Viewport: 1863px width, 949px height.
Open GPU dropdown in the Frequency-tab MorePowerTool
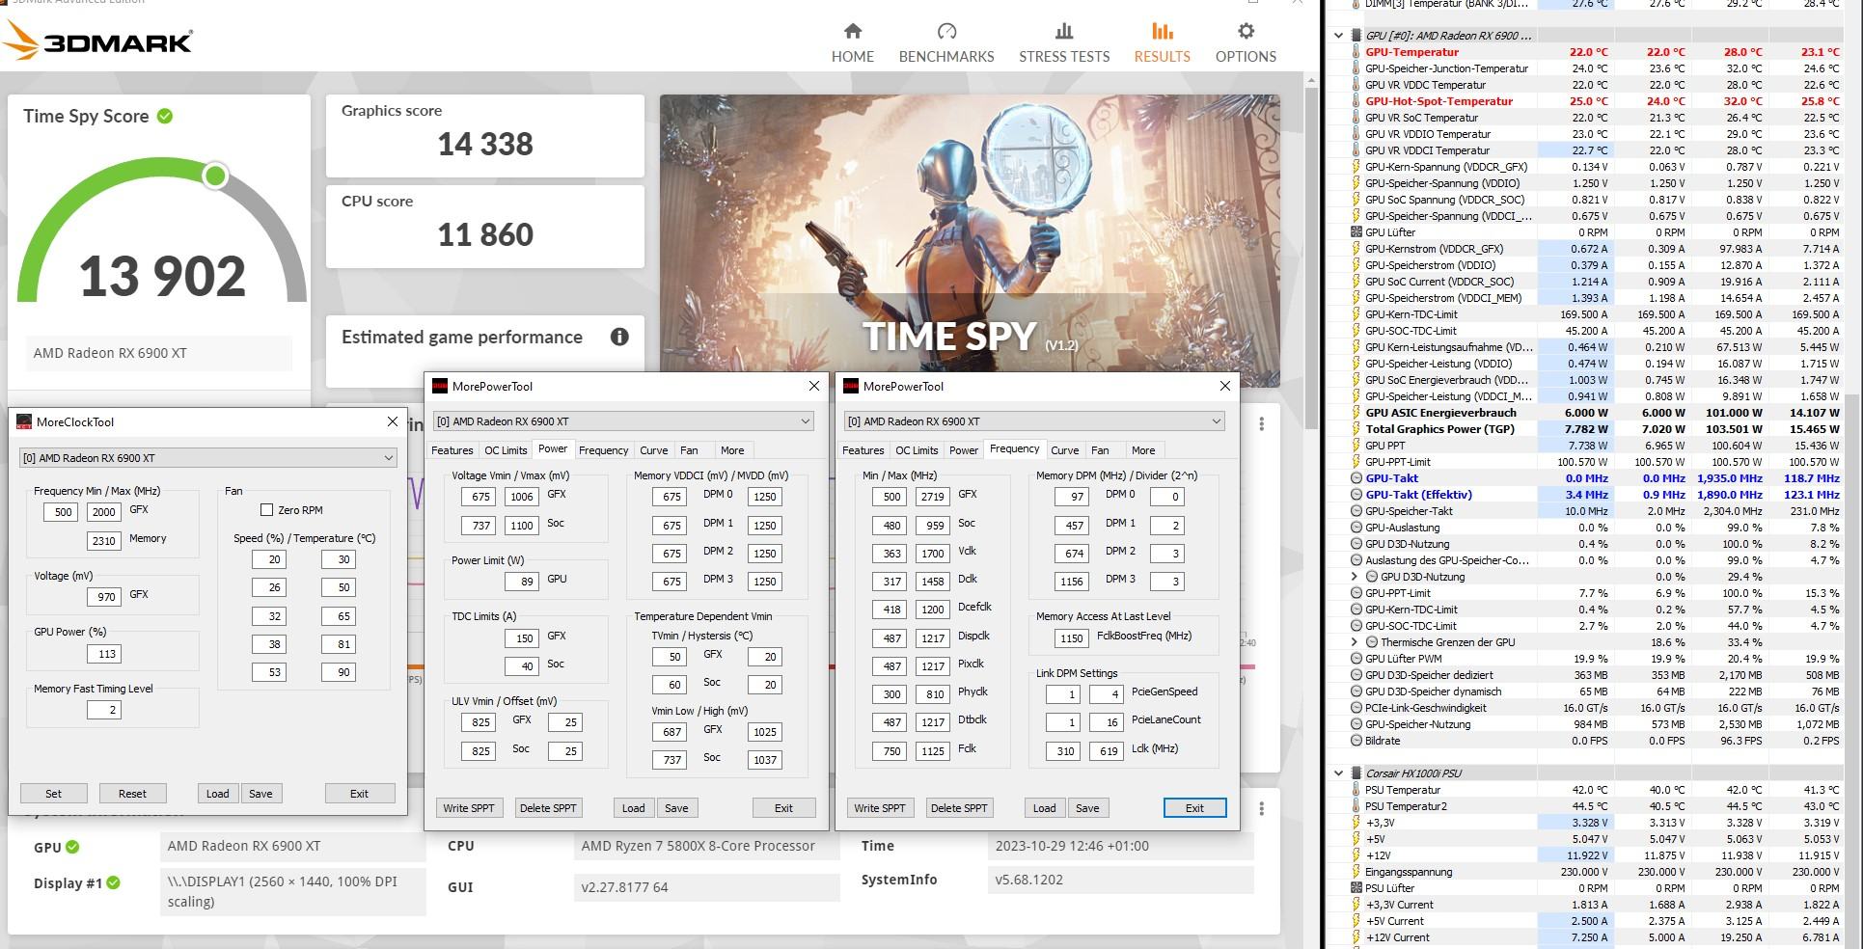coord(1034,421)
